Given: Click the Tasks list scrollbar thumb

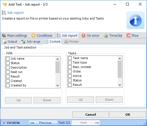Looking at the screenshot, I should [120, 69].
